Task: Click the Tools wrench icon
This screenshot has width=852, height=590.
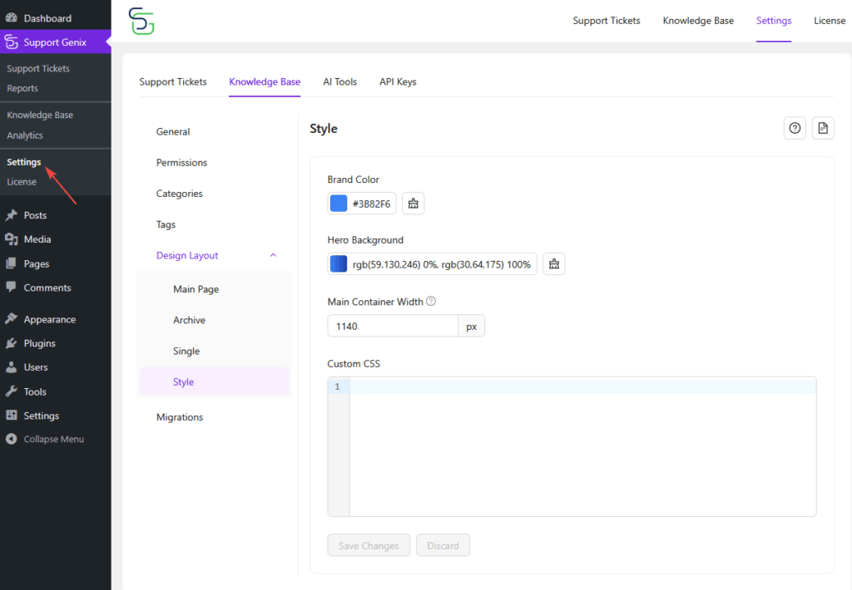Action: (12, 391)
